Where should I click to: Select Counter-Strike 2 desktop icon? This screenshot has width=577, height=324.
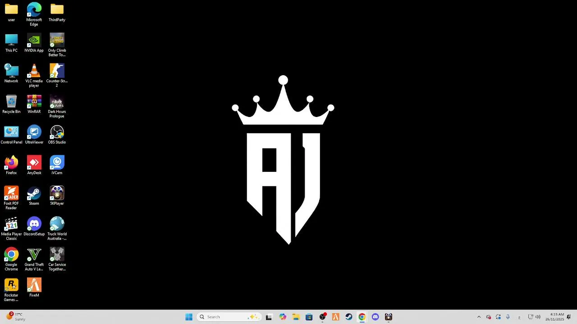(x=57, y=76)
